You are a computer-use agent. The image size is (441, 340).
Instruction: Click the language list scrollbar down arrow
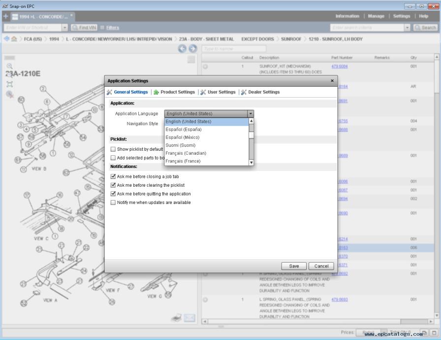(251, 162)
